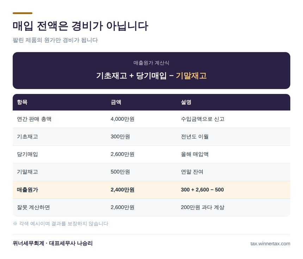Click '2,600만원' in the 당기매입 row

(x=123, y=154)
